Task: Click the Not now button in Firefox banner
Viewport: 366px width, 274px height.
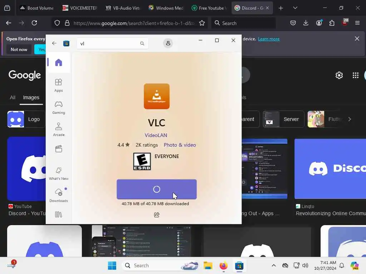Action: click(19, 49)
